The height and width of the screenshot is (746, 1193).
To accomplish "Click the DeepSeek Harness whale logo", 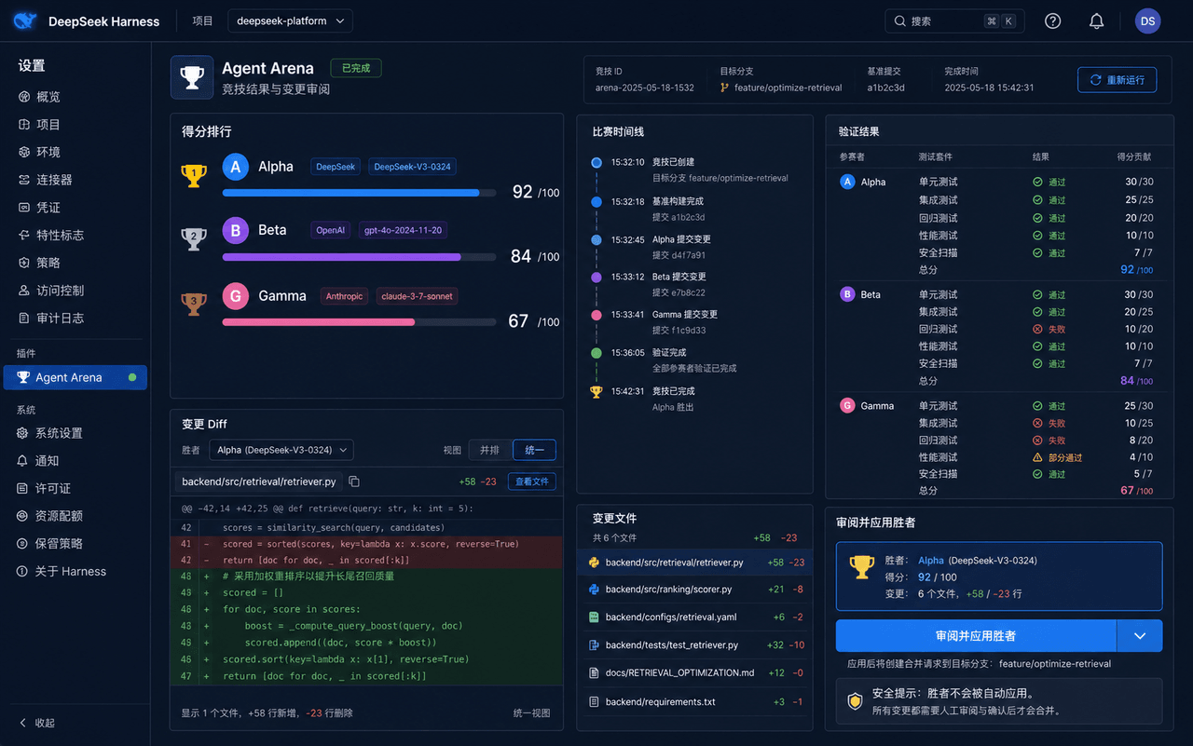I will pyautogui.click(x=25, y=20).
